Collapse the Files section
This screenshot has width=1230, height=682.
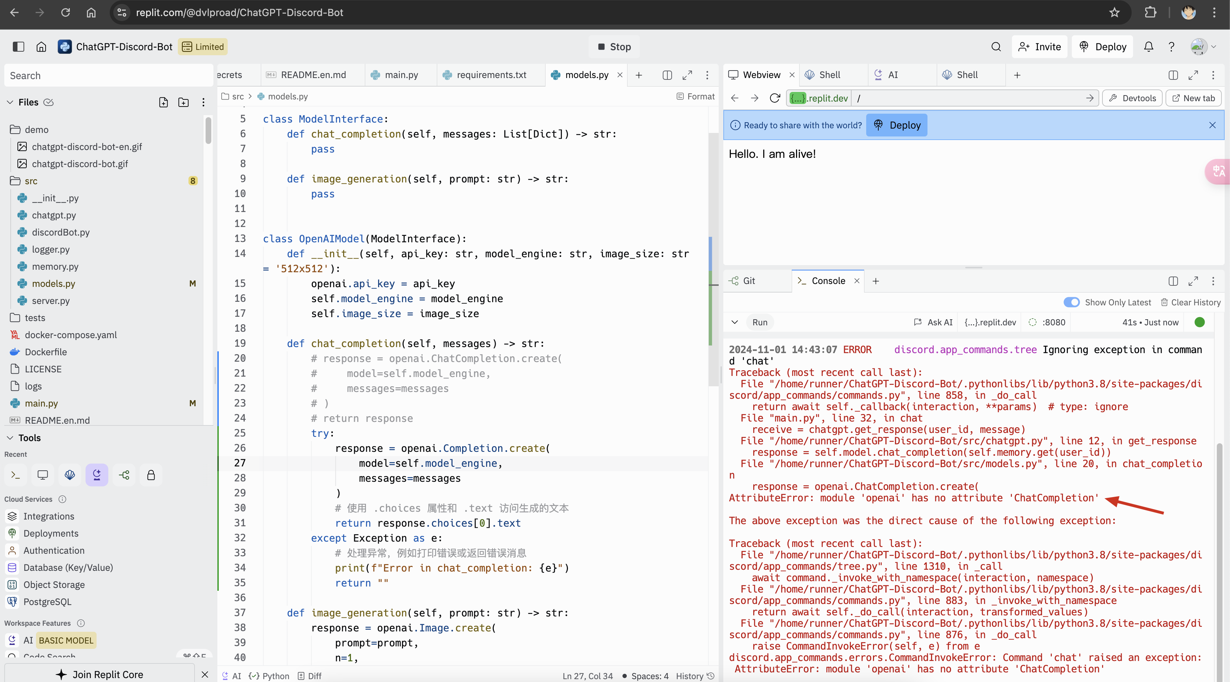point(10,102)
